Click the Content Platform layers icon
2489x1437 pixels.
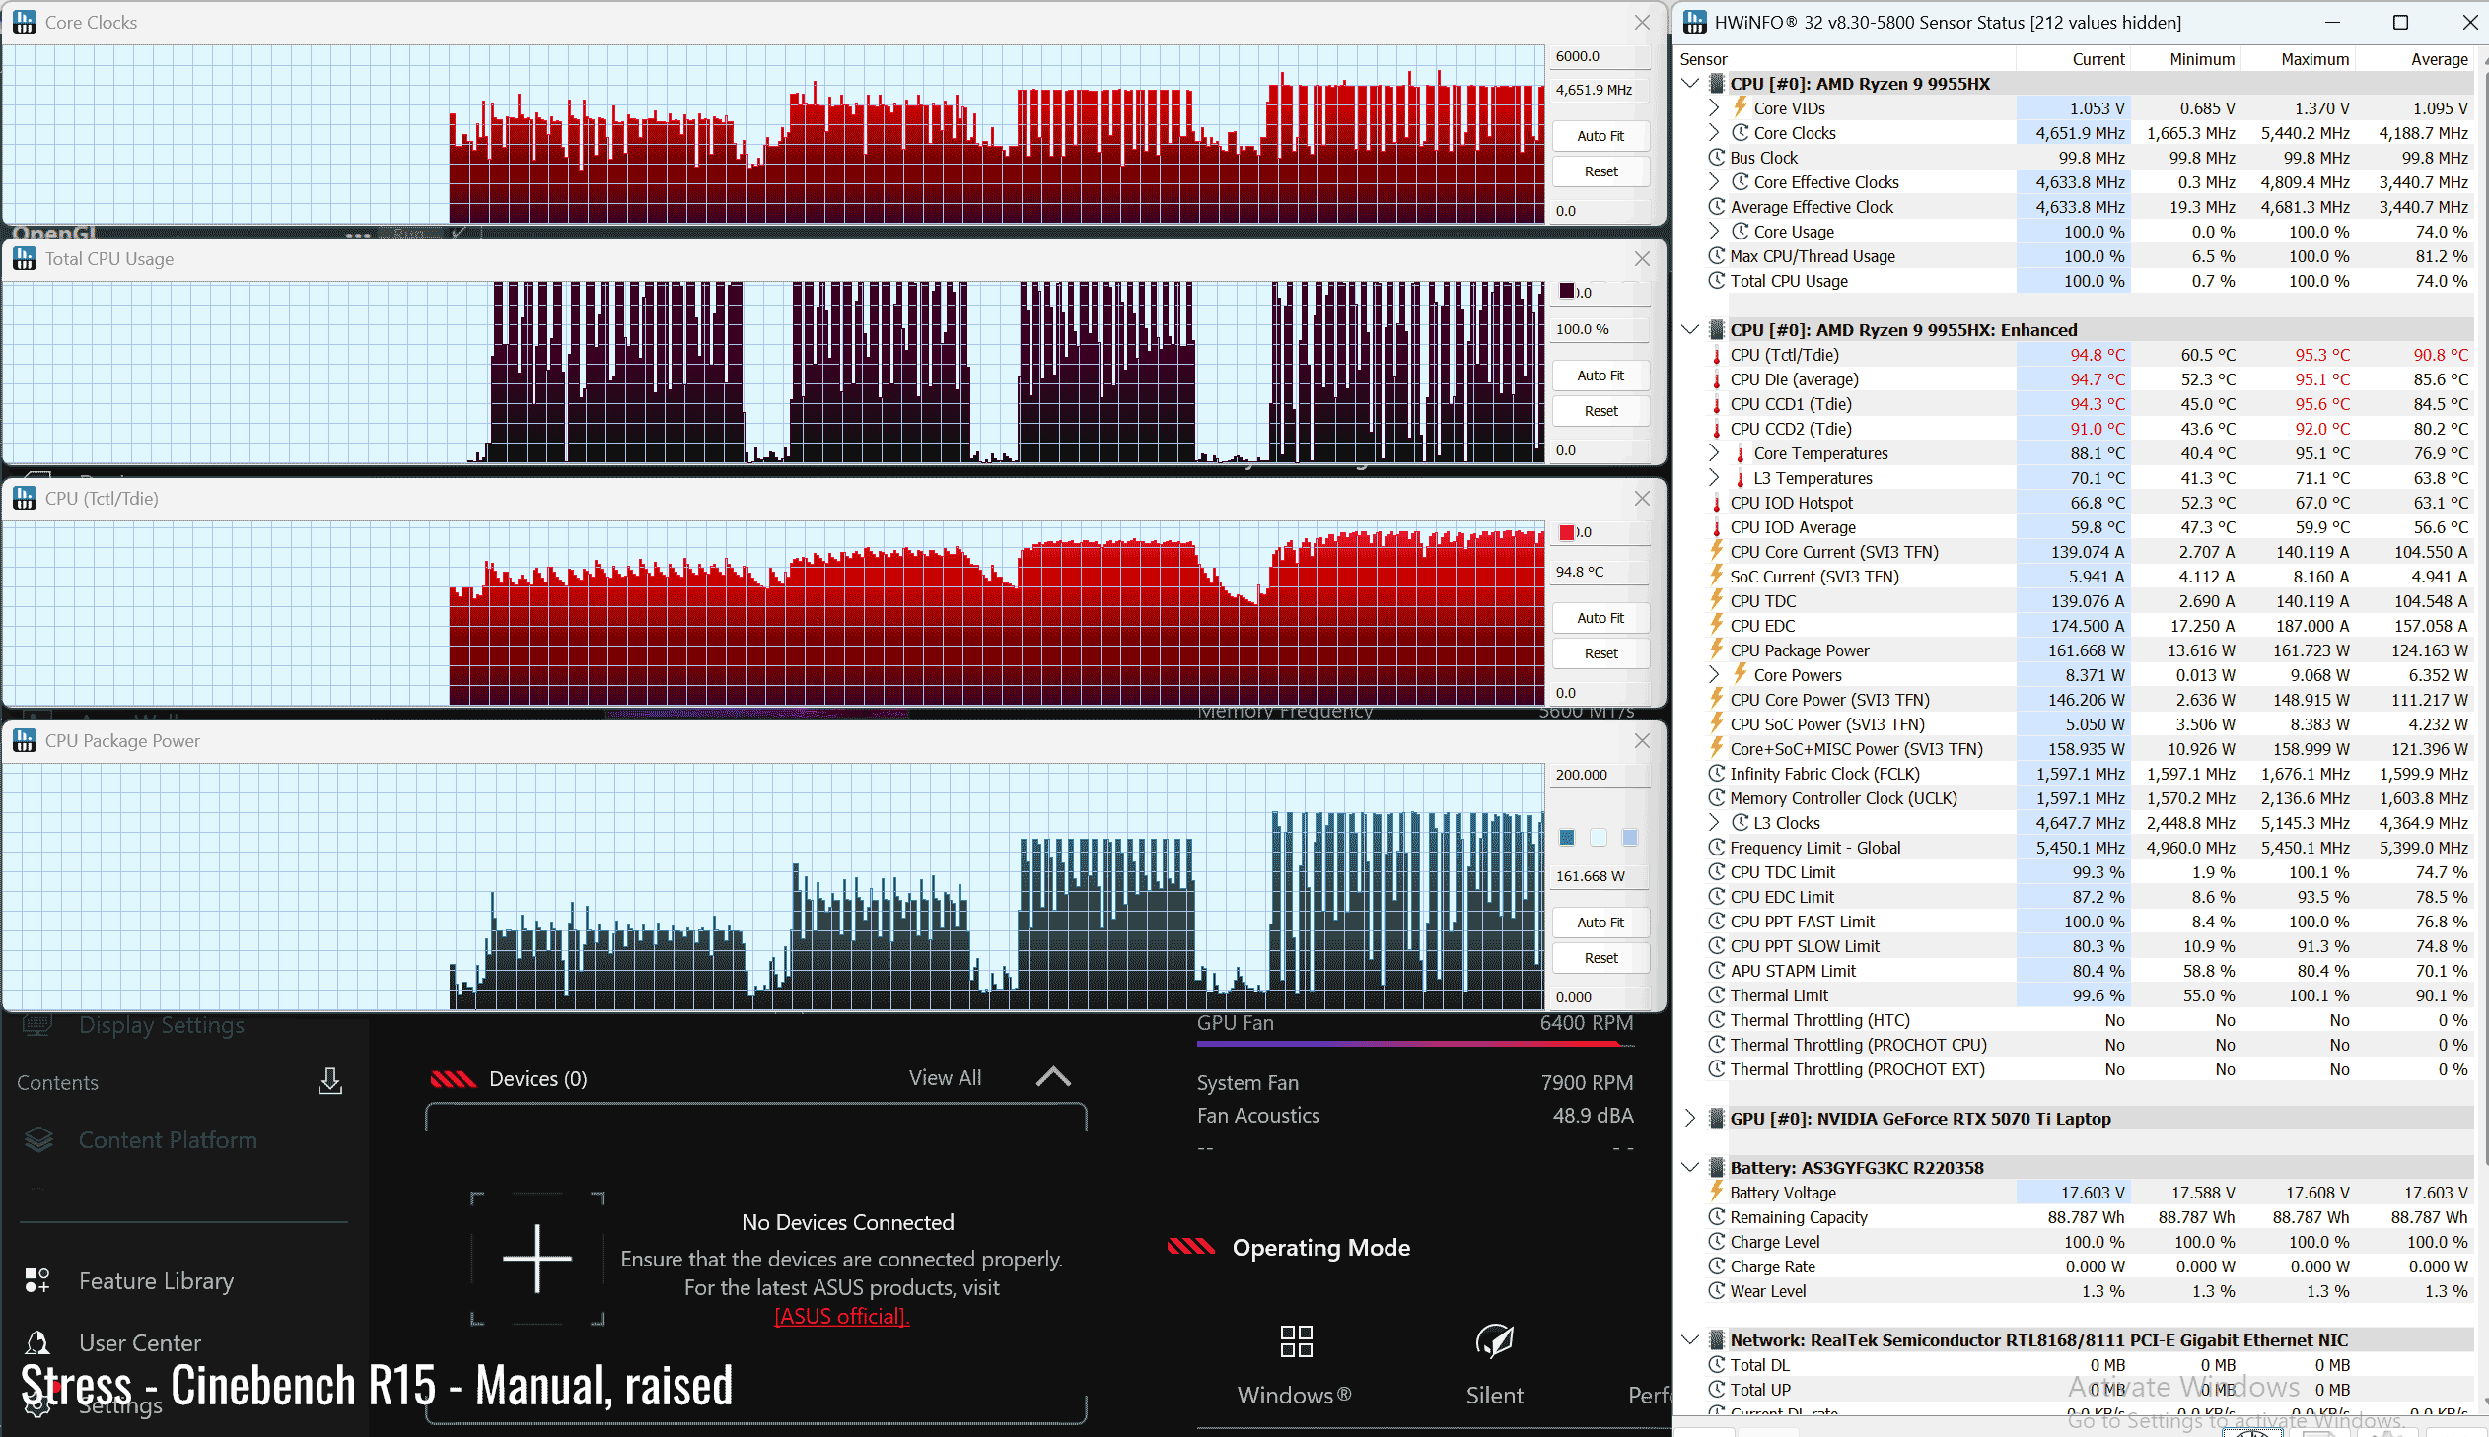pyautogui.click(x=38, y=1139)
